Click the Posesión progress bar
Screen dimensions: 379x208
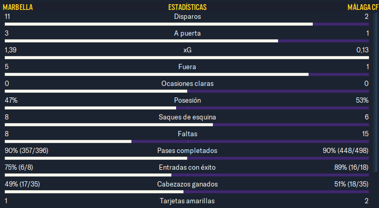[x=187, y=108]
